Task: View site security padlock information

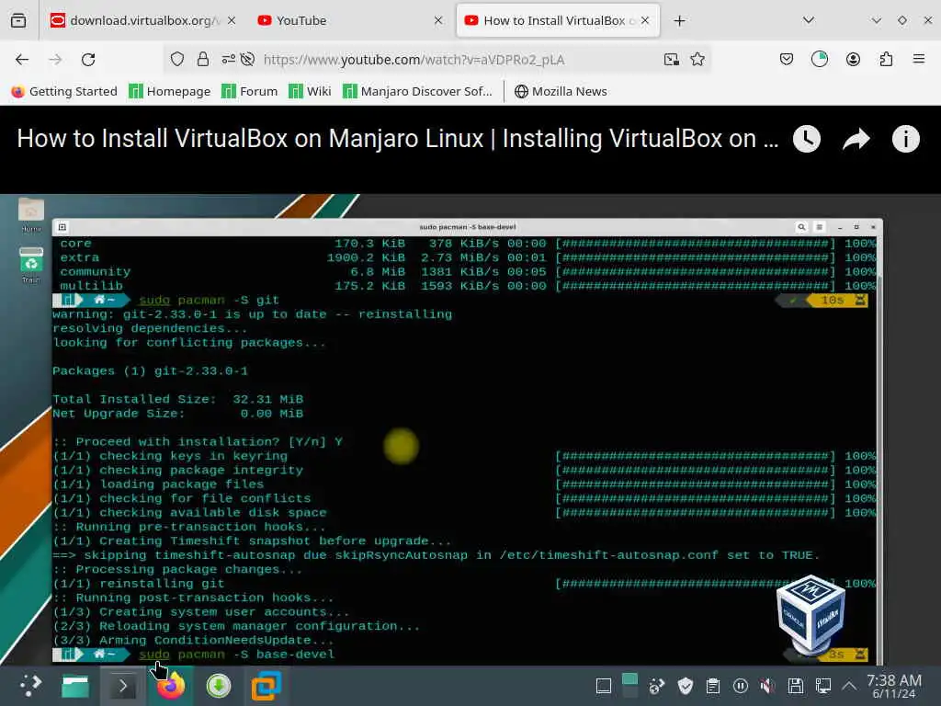Action: pos(203,60)
